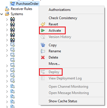Select Open Channel Monitoring entry

click(x=68, y=87)
